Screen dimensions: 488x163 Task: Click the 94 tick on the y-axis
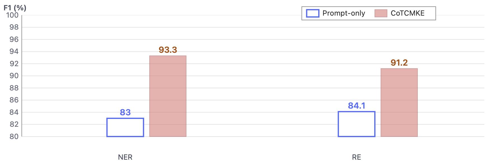tap(14, 52)
